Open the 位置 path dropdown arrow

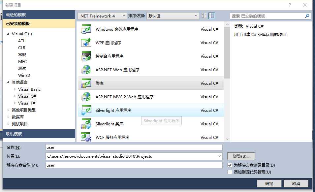click(219, 156)
